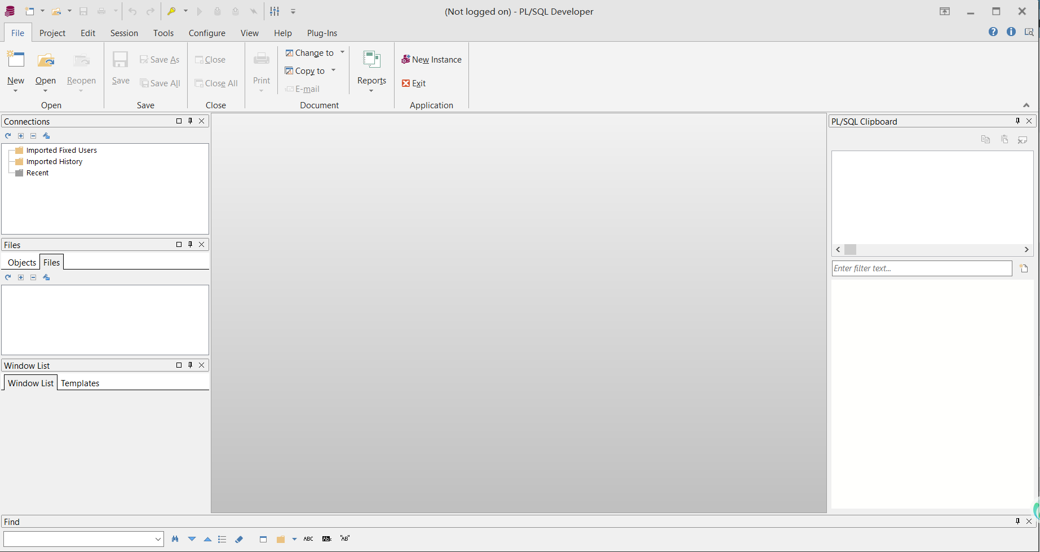Expand the Copy to dropdown arrow

(333, 70)
